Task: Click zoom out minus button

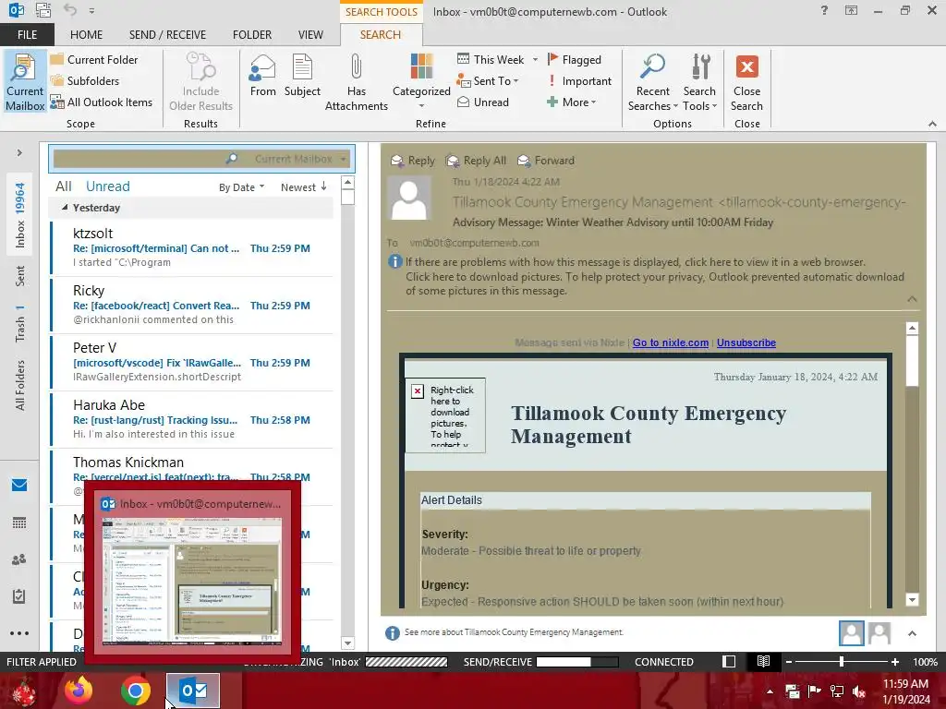Action: click(788, 661)
